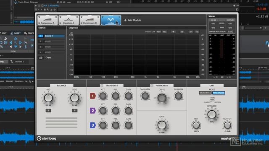The width and height of the screenshot is (269, 151).
Task: Click Transients band 1 badge
Action: pos(92,96)
